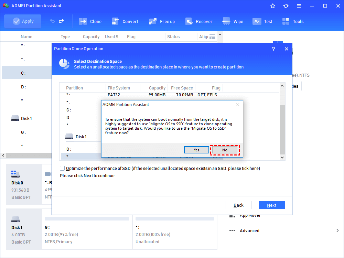Click the help question mark in Partition Clone dialog
344x258 pixels.
273,49
